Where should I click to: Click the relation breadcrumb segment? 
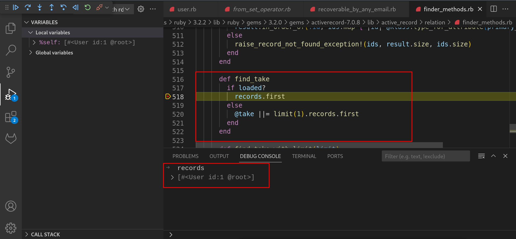pos(435,23)
